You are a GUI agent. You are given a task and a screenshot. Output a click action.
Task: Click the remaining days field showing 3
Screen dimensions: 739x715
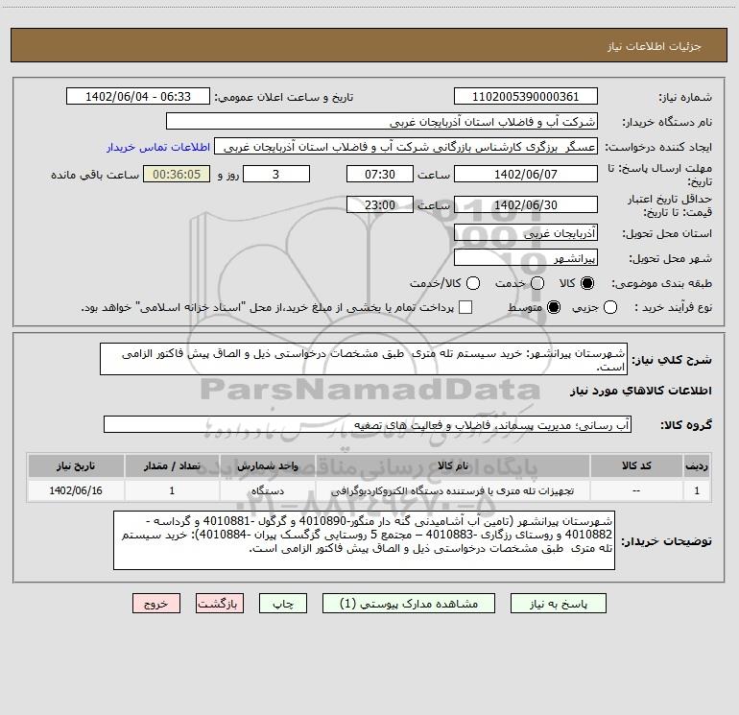tap(276, 175)
